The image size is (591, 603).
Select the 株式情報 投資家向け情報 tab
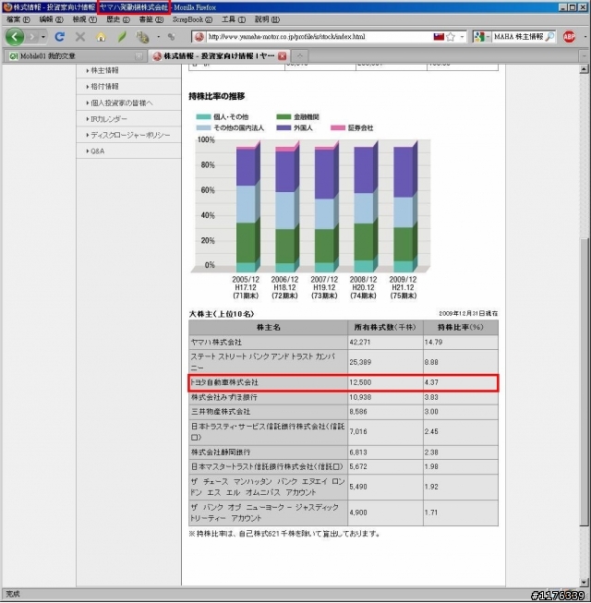pyautogui.click(x=219, y=56)
